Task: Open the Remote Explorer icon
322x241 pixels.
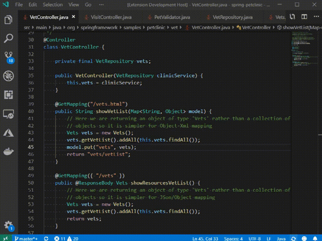Action: [x=8, y=114]
